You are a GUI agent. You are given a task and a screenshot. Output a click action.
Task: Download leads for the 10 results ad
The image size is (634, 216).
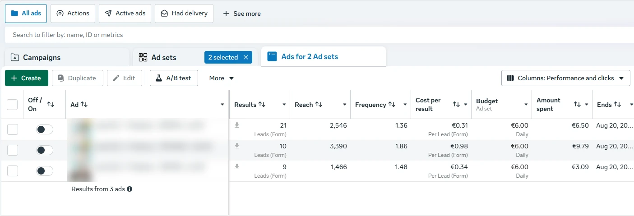pyautogui.click(x=237, y=146)
